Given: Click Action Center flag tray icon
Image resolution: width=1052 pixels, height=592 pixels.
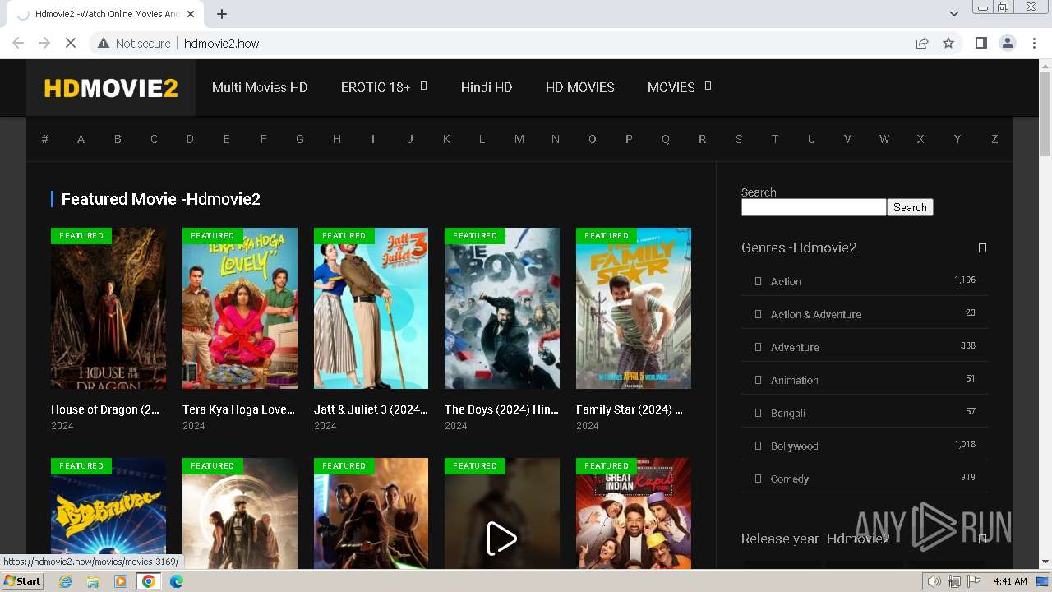Looking at the screenshot, I should click(x=974, y=581).
